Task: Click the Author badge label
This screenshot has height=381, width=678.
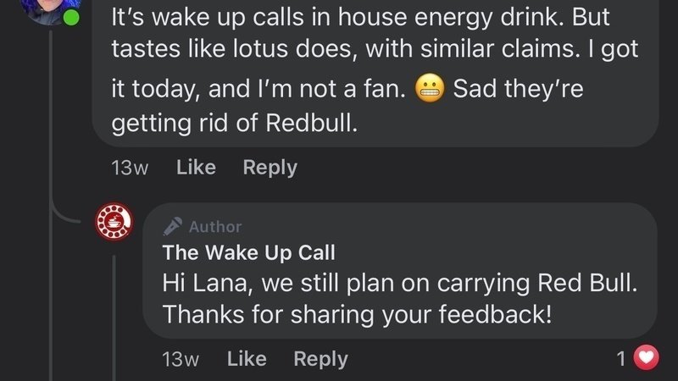Action: tap(215, 226)
